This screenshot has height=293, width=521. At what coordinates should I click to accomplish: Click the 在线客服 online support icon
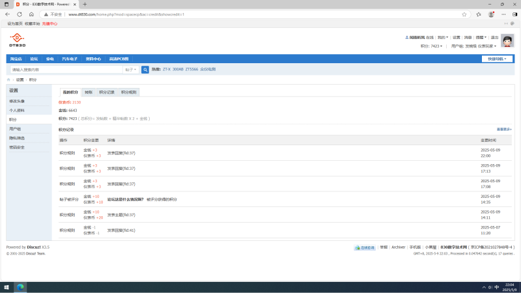click(365, 247)
